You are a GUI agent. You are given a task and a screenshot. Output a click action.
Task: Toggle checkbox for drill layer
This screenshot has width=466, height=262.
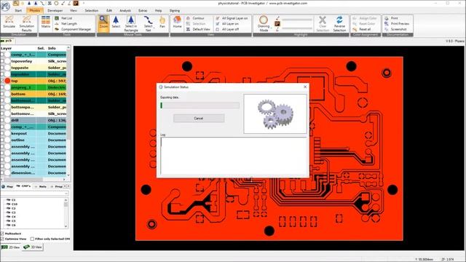[x=2, y=120]
